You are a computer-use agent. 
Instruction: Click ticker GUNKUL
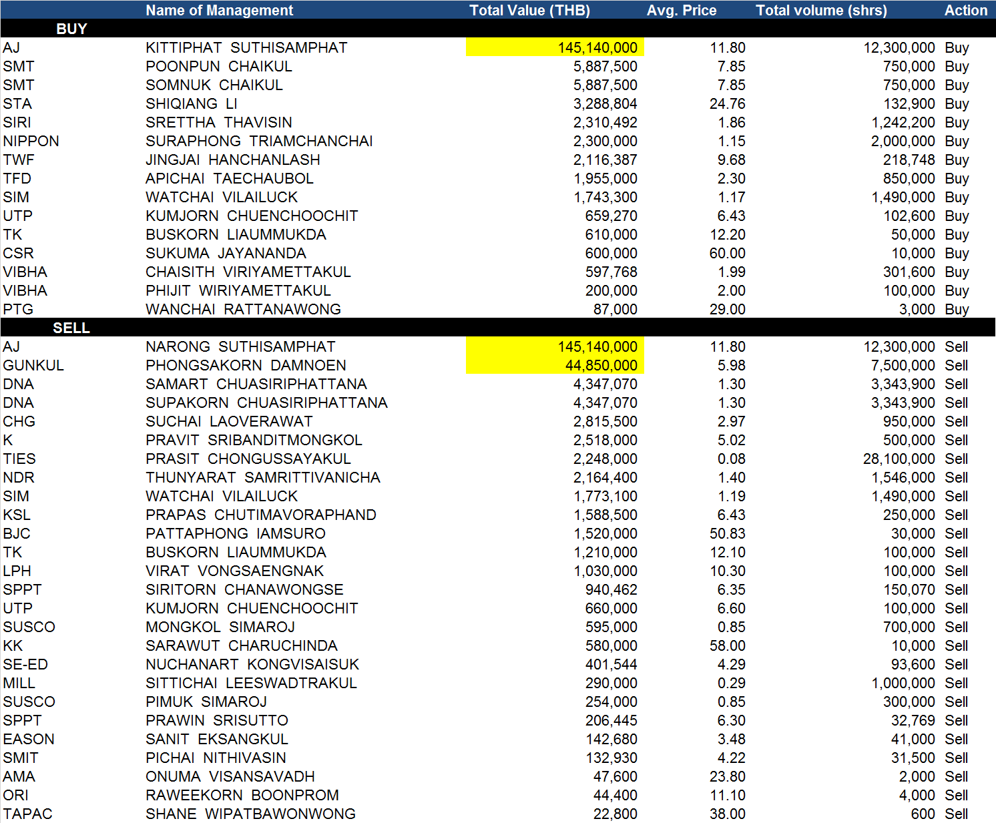[33, 365]
